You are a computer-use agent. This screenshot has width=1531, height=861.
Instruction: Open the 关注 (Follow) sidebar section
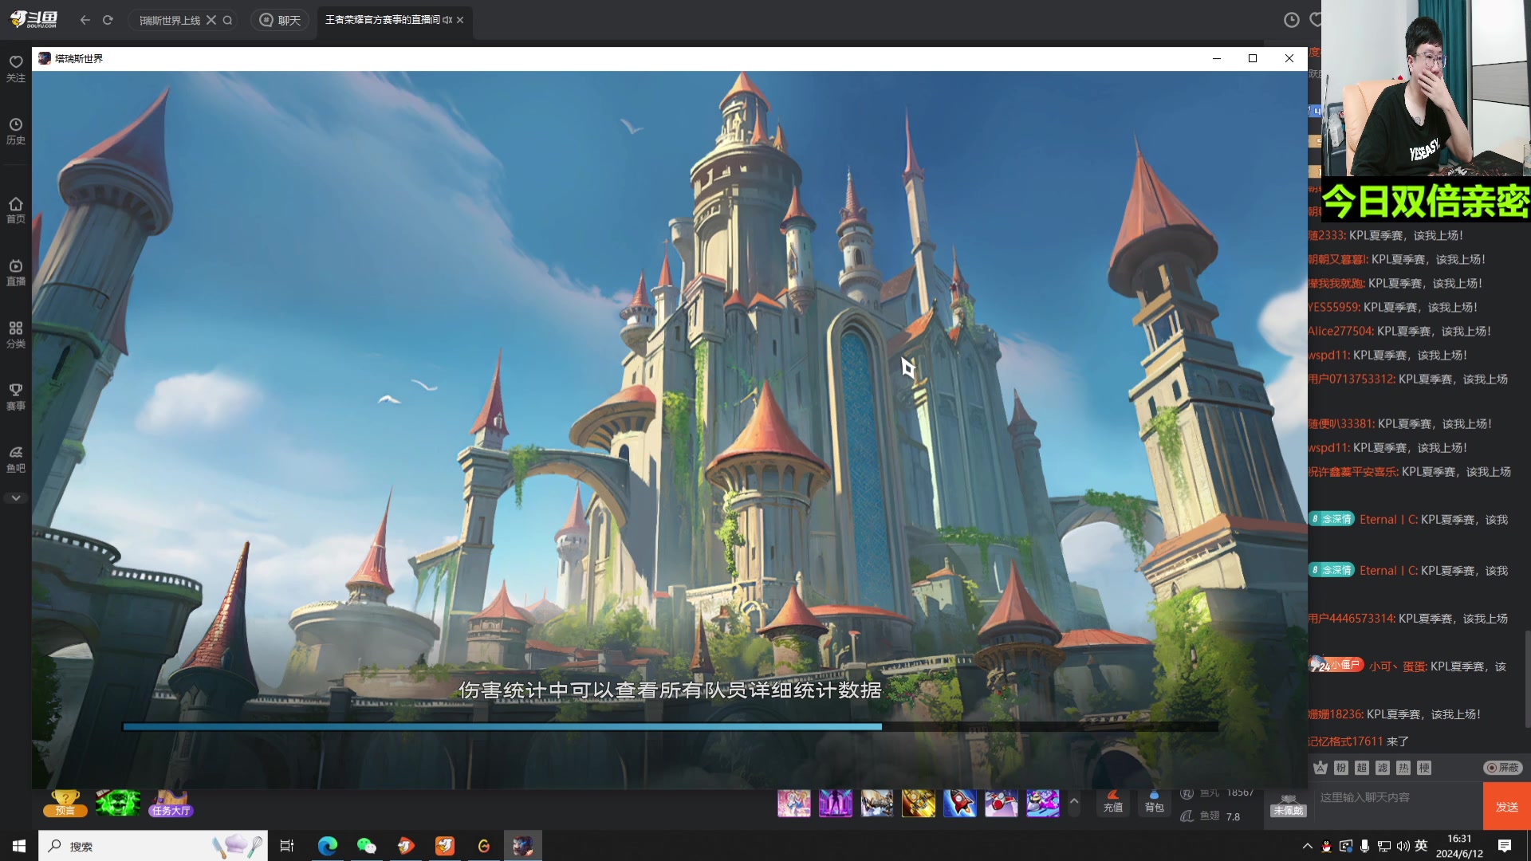(x=16, y=69)
